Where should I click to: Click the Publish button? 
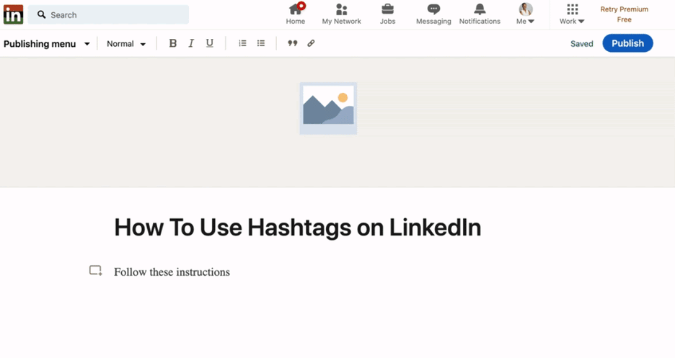[627, 43]
